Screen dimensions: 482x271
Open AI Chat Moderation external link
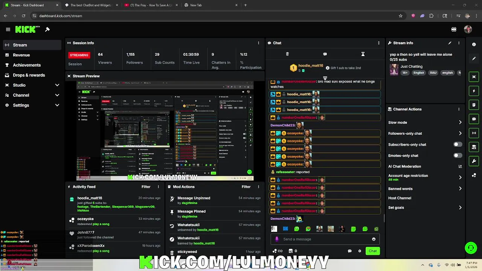pyautogui.click(x=460, y=166)
